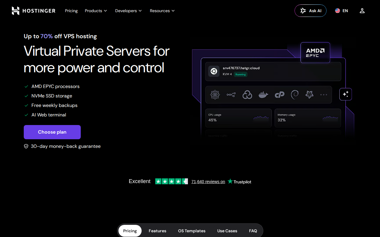The height and width of the screenshot is (237, 380).
Task: Select the cPanel icon
Action: coord(279,95)
